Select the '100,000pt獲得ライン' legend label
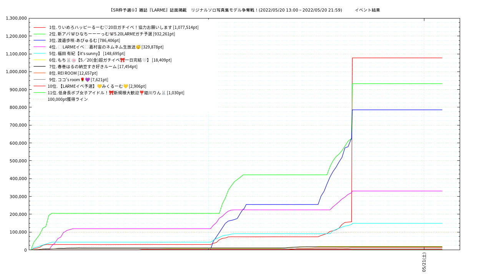The height and width of the screenshot is (277, 492). click(68, 99)
